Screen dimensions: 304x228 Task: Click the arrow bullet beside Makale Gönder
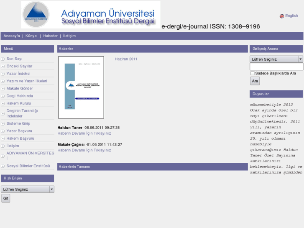tap(3, 89)
